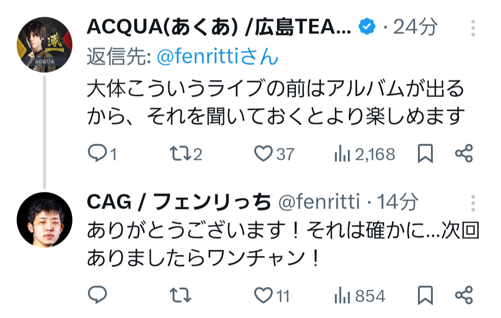This screenshot has height=318, width=501.
Task: Click the @fenritti handle in the reply
Action: [318, 202]
